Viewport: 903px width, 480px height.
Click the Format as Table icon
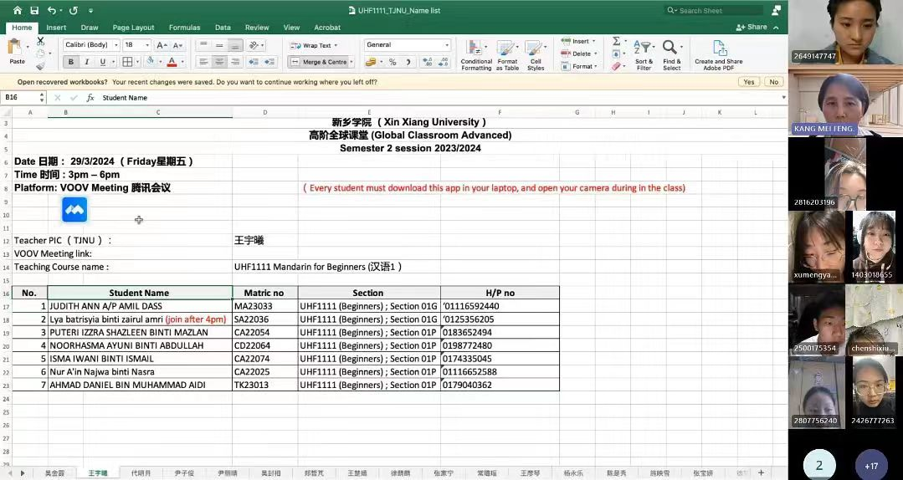pos(507,54)
